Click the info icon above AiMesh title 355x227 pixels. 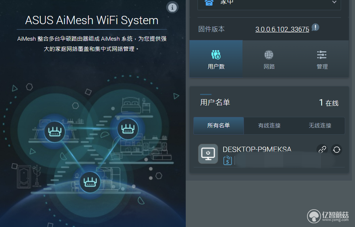click(172, 7)
